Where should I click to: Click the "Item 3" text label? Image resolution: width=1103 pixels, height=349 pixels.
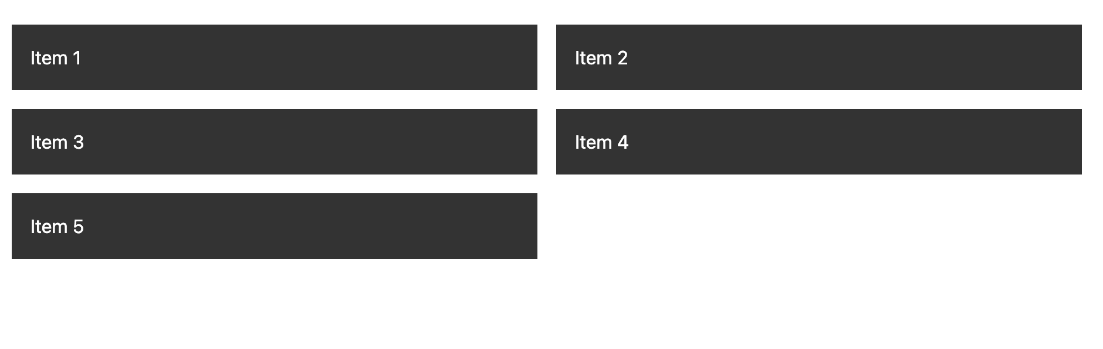click(x=57, y=142)
